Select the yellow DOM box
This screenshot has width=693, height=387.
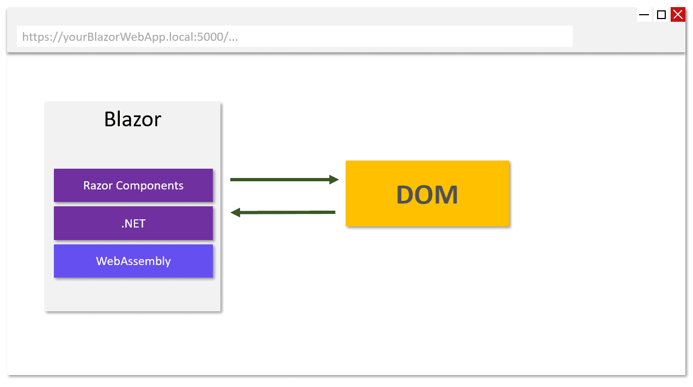(x=427, y=193)
